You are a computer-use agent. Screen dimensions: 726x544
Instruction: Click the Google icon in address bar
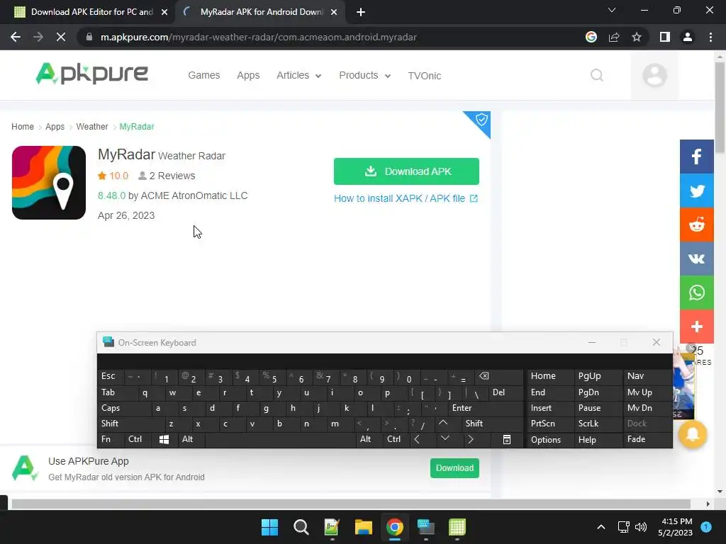[591, 37]
